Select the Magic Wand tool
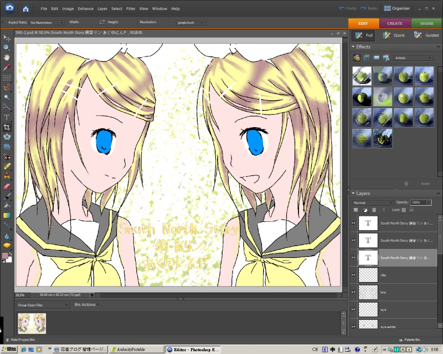Viewport: 443px width, 354px height. pyautogui.click(x=7, y=97)
